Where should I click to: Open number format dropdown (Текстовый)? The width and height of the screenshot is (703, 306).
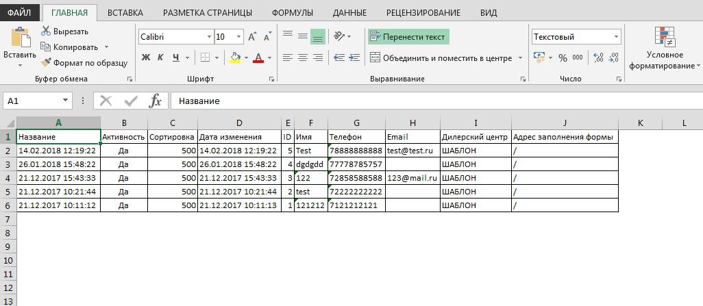pyautogui.click(x=616, y=37)
